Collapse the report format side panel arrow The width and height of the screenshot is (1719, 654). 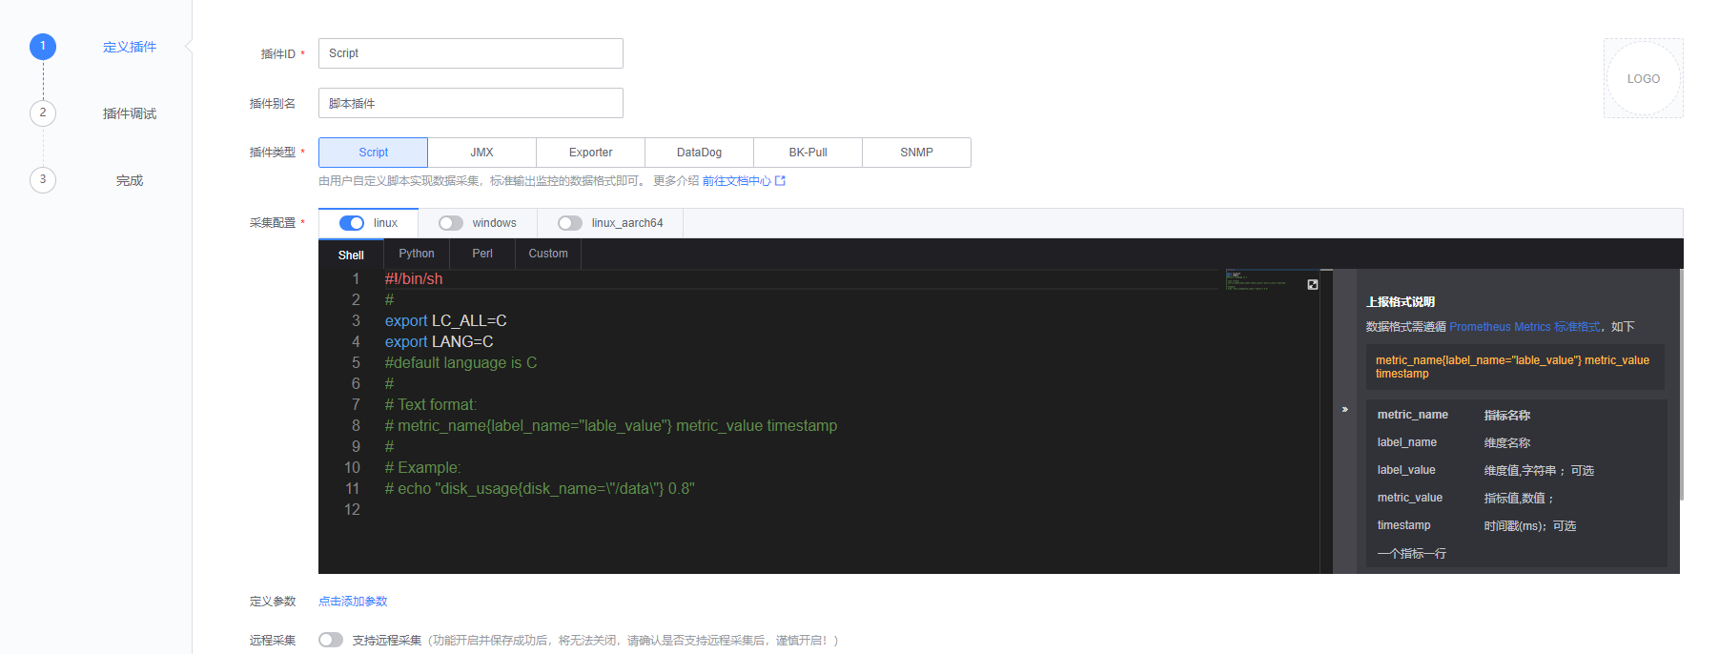1345,409
